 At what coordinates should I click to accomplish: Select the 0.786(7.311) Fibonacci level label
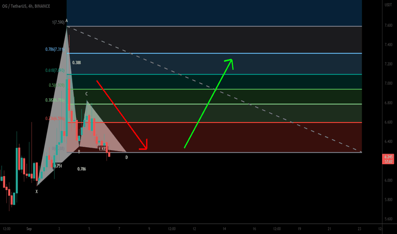55,49
